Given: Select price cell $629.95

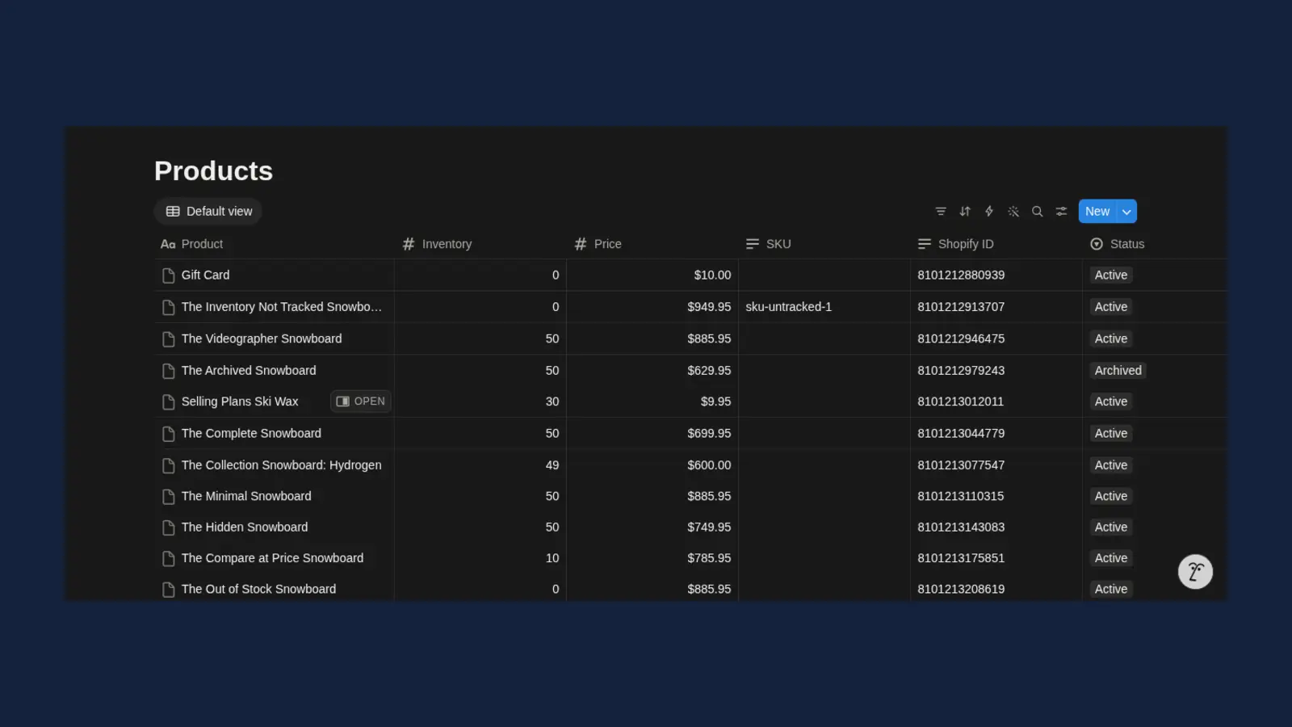Looking at the screenshot, I should [x=652, y=371].
